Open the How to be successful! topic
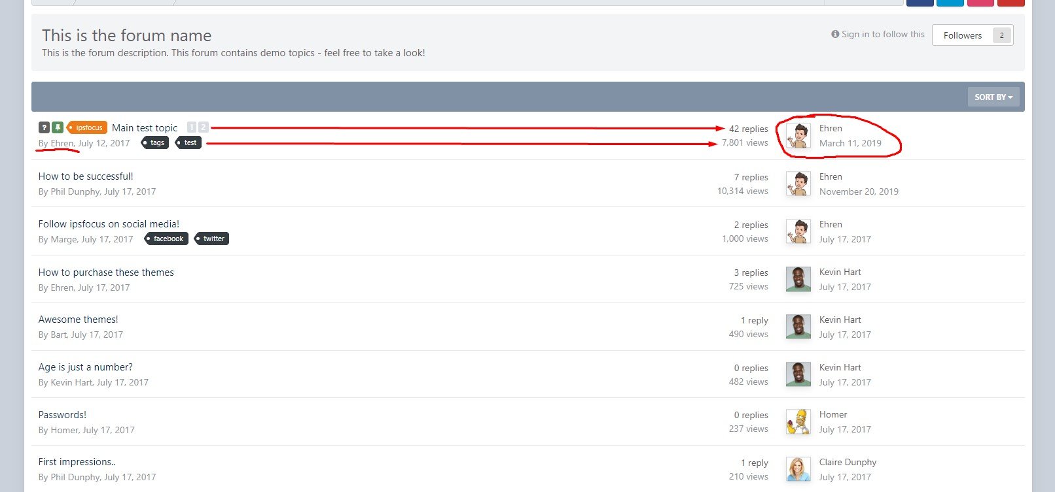The image size is (1055, 492). click(86, 176)
